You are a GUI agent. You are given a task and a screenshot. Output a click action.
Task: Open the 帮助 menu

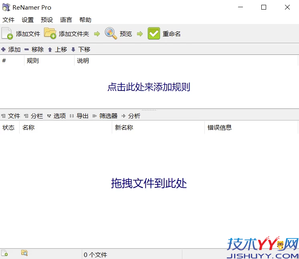pyautogui.click(x=85, y=20)
